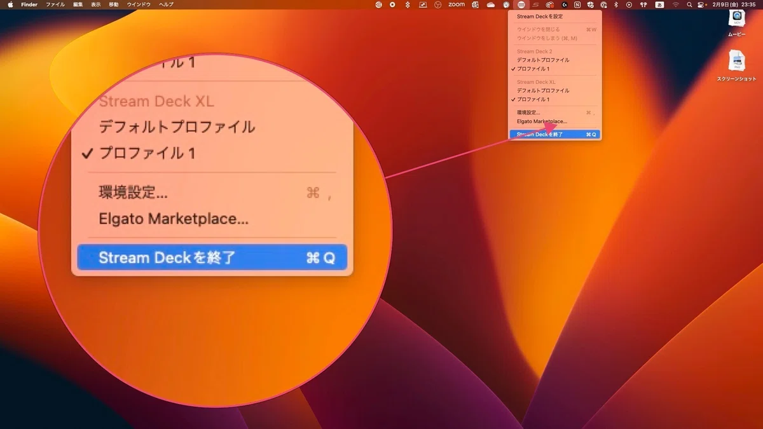The width and height of the screenshot is (763, 429).
Task: Select checked プロファイル 1 under Stream Deck 2
Action: (x=554, y=69)
